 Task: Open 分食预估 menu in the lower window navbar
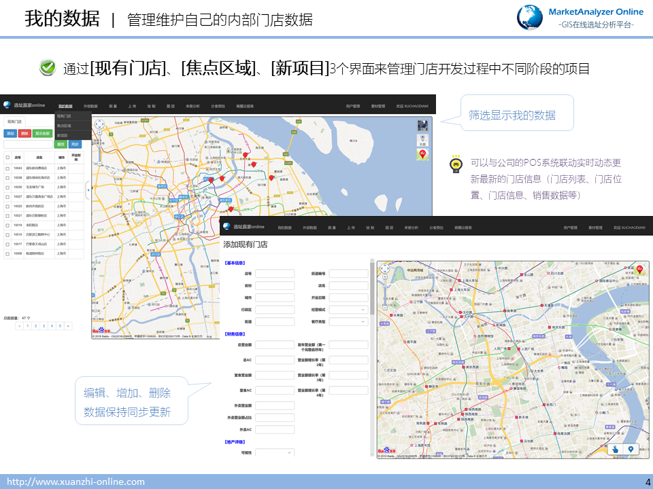pyautogui.click(x=437, y=228)
